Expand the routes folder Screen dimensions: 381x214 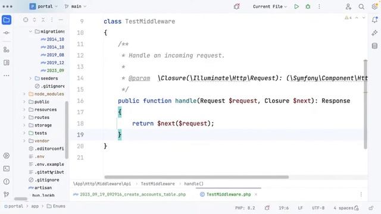(24, 118)
